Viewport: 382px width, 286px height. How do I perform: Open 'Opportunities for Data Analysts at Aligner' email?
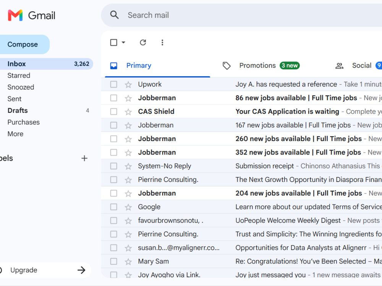(301, 248)
